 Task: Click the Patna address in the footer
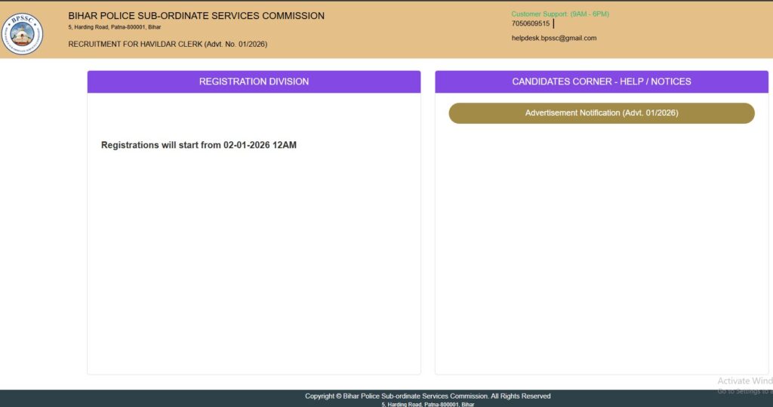point(427,404)
